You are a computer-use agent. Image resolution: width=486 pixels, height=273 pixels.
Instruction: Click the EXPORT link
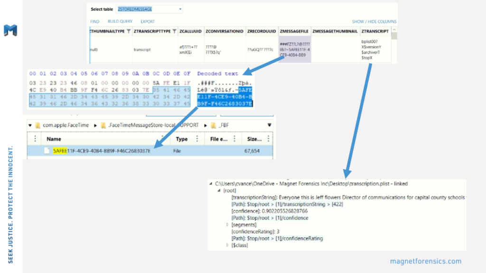tap(148, 22)
